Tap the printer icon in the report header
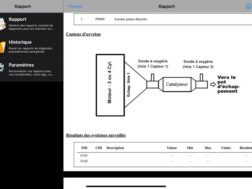Viewport: 252px width, 189px height. (x=249, y=6)
